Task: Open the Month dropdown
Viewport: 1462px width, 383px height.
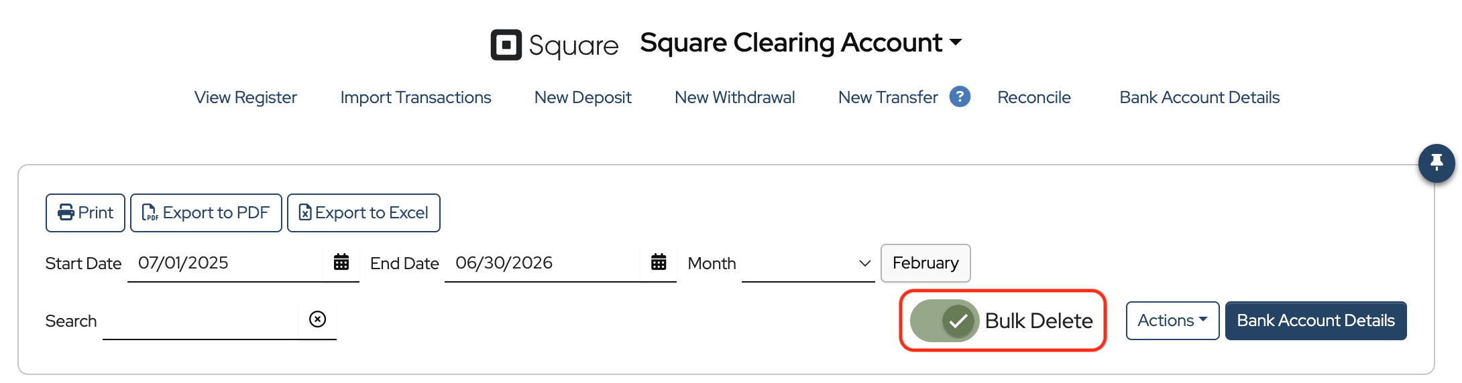Action: coord(807,263)
